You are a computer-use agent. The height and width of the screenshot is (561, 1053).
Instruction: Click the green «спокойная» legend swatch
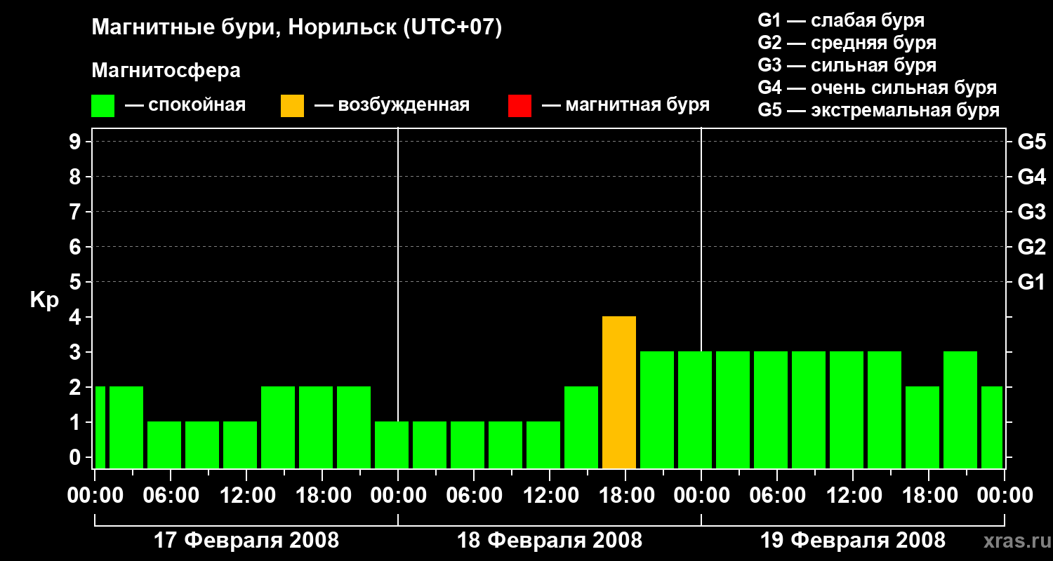click(102, 106)
